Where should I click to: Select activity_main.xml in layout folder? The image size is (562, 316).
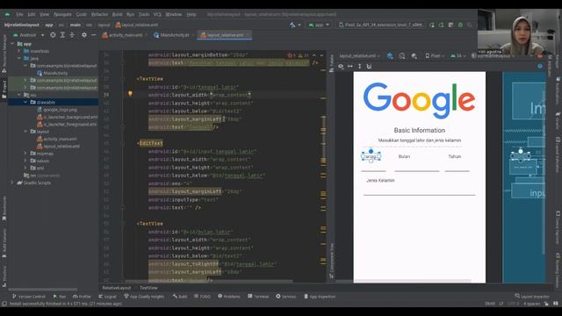(56, 139)
